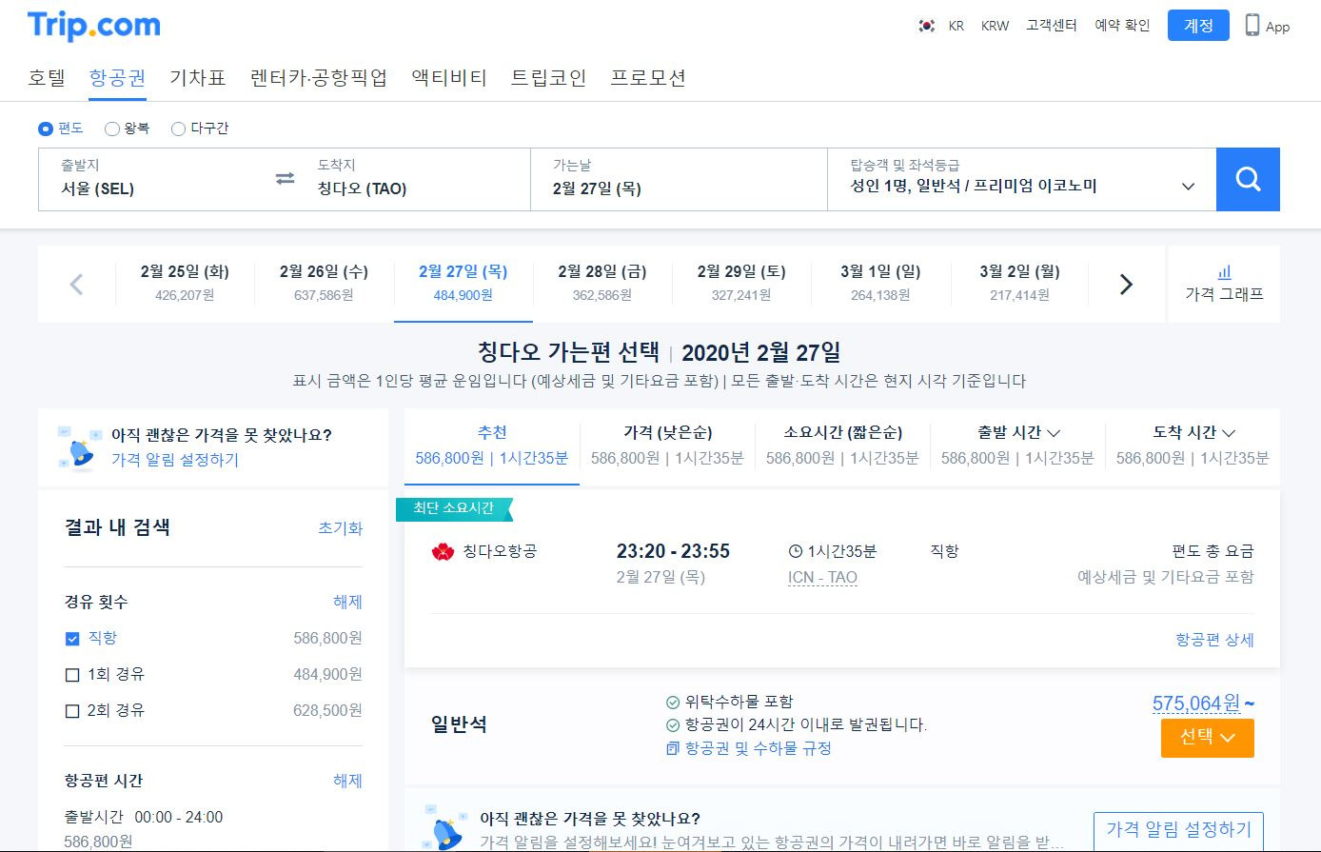Check the 1회 경유 checkbox
1321x852 pixels.
[x=72, y=675]
